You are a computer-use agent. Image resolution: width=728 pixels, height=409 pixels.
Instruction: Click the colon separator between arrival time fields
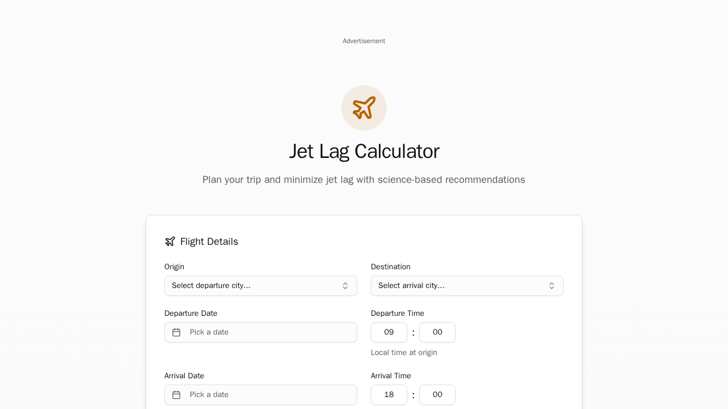(x=413, y=394)
